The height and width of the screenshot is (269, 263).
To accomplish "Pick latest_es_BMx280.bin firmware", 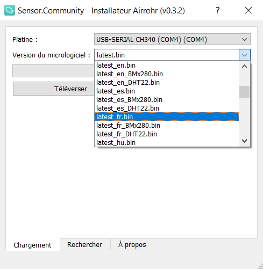I will click(x=167, y=100).
